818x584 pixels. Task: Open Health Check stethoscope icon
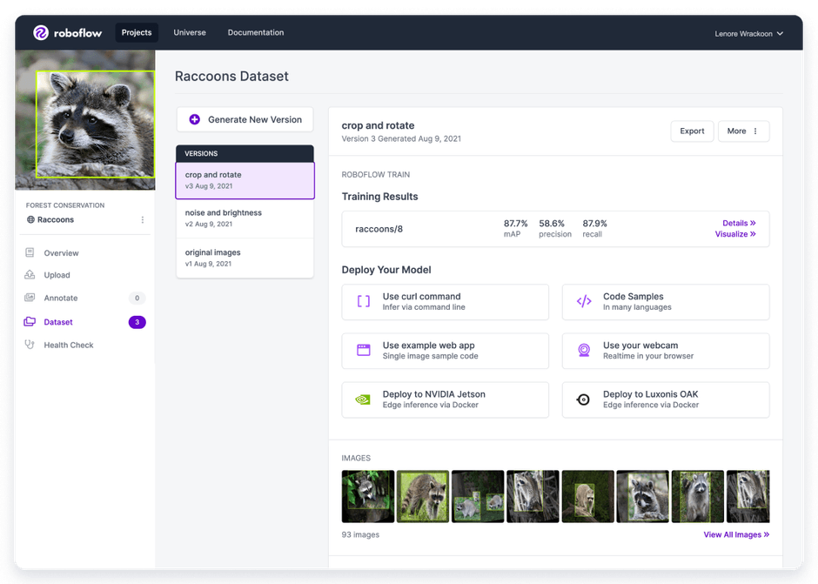[x=30, y=345]
